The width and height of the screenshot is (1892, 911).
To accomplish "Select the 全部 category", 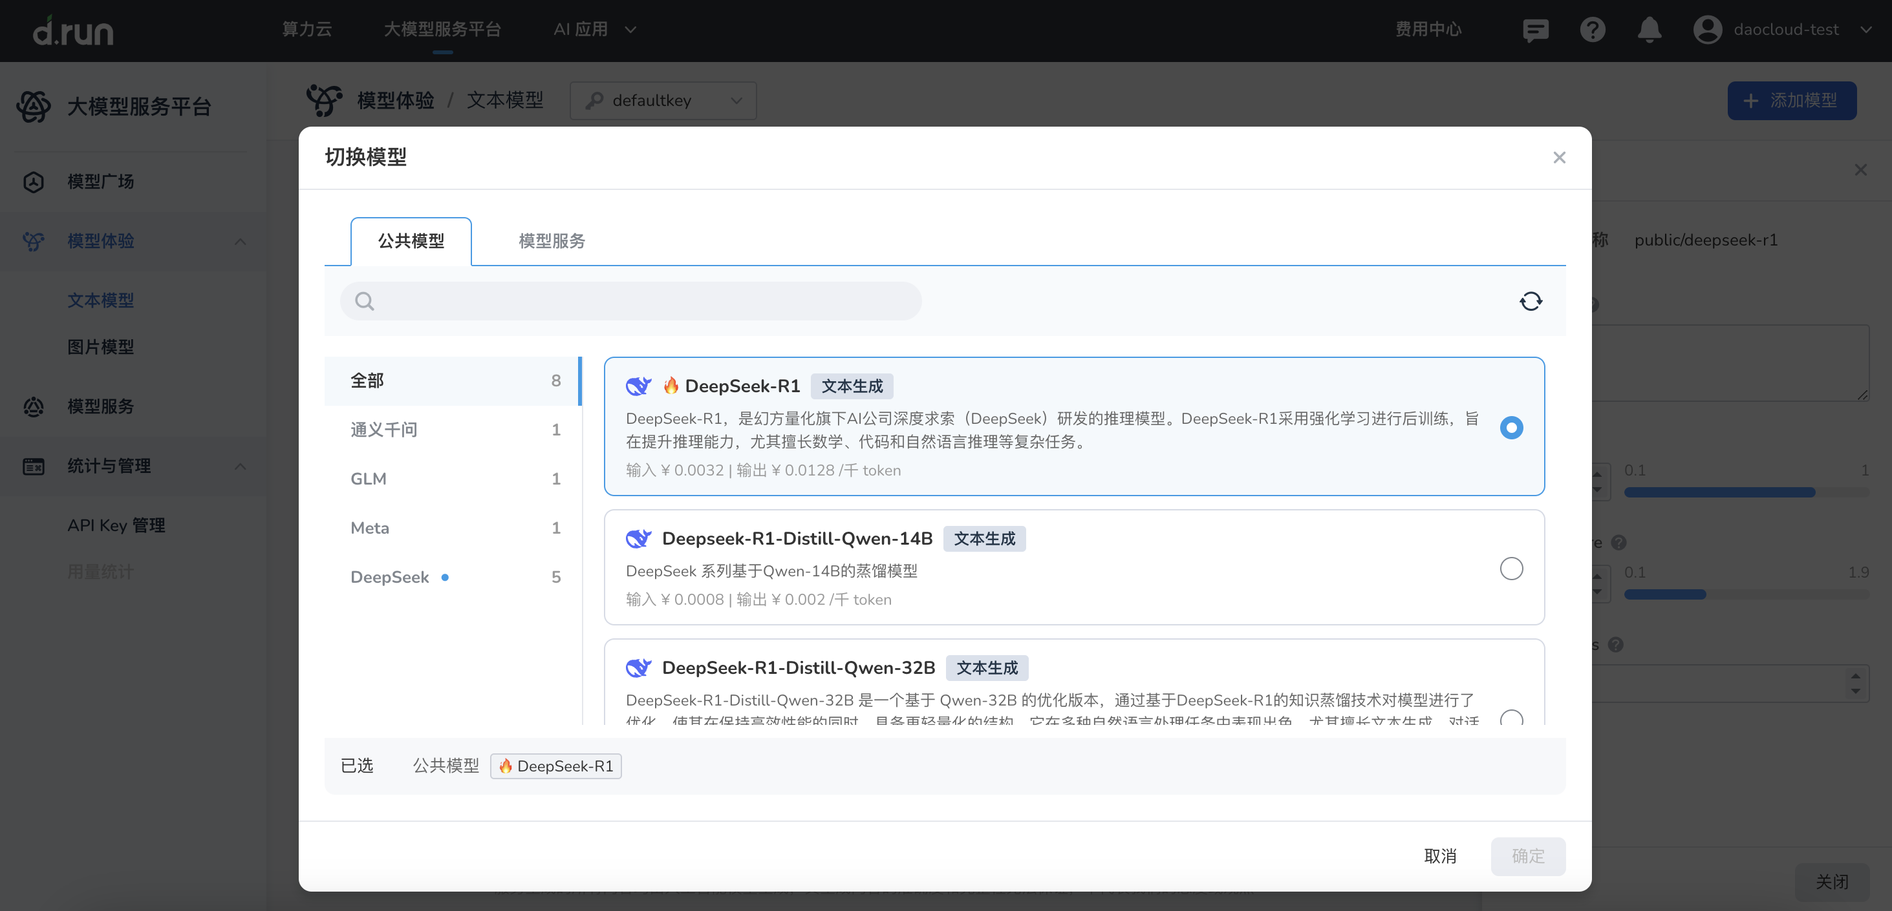I will pos(453,381).
